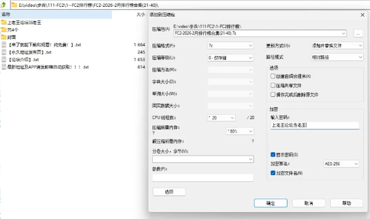Click the green up-one-level folder arrow icon
Image resolution: width=370 pixels, height=219 pixels.
(3, 5)
